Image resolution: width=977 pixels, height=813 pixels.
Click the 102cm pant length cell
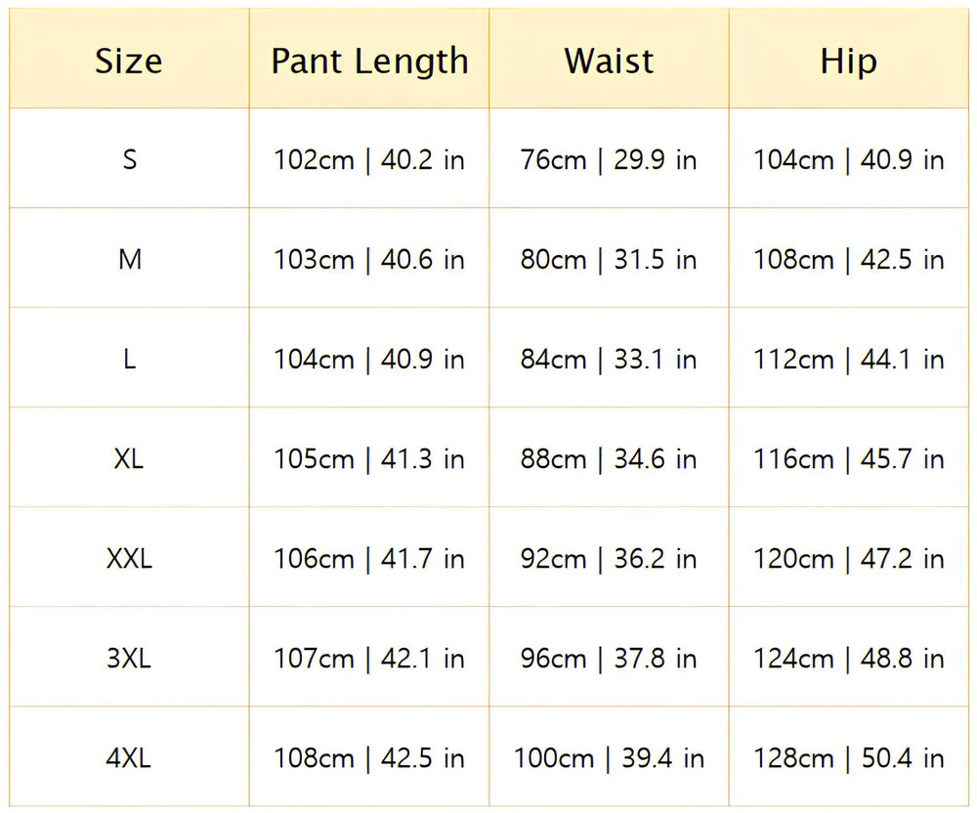369,159
